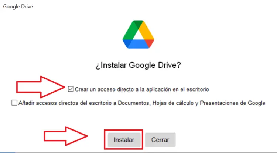Click the red arrow pointing at Instalar
The height and width of the screenshot is (153, 277).
65,136
